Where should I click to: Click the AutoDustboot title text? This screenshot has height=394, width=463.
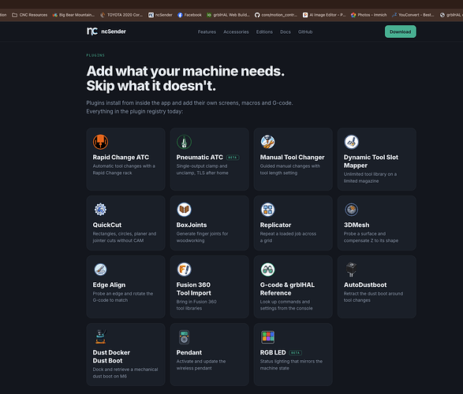(x=365, y=285)
